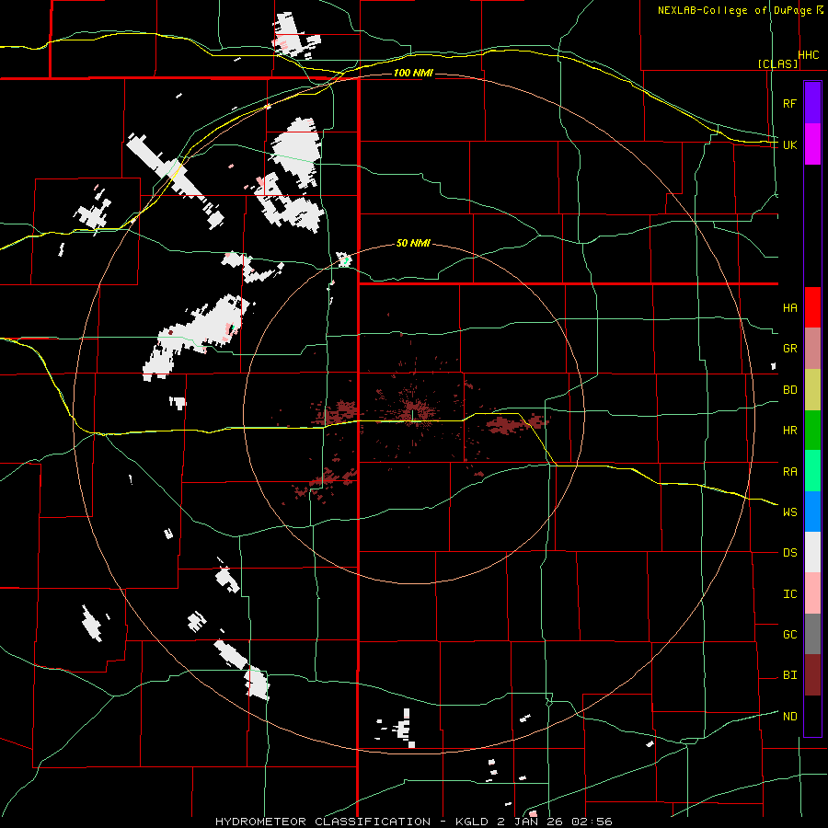Click the HHC product label
Viewport: 828px width, 828px height.
click(x=809, y=55)
